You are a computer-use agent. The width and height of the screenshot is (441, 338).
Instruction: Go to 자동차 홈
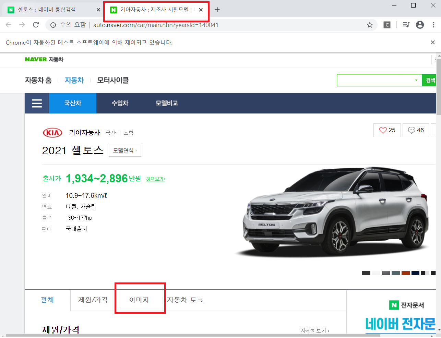(x=38, y=80)
